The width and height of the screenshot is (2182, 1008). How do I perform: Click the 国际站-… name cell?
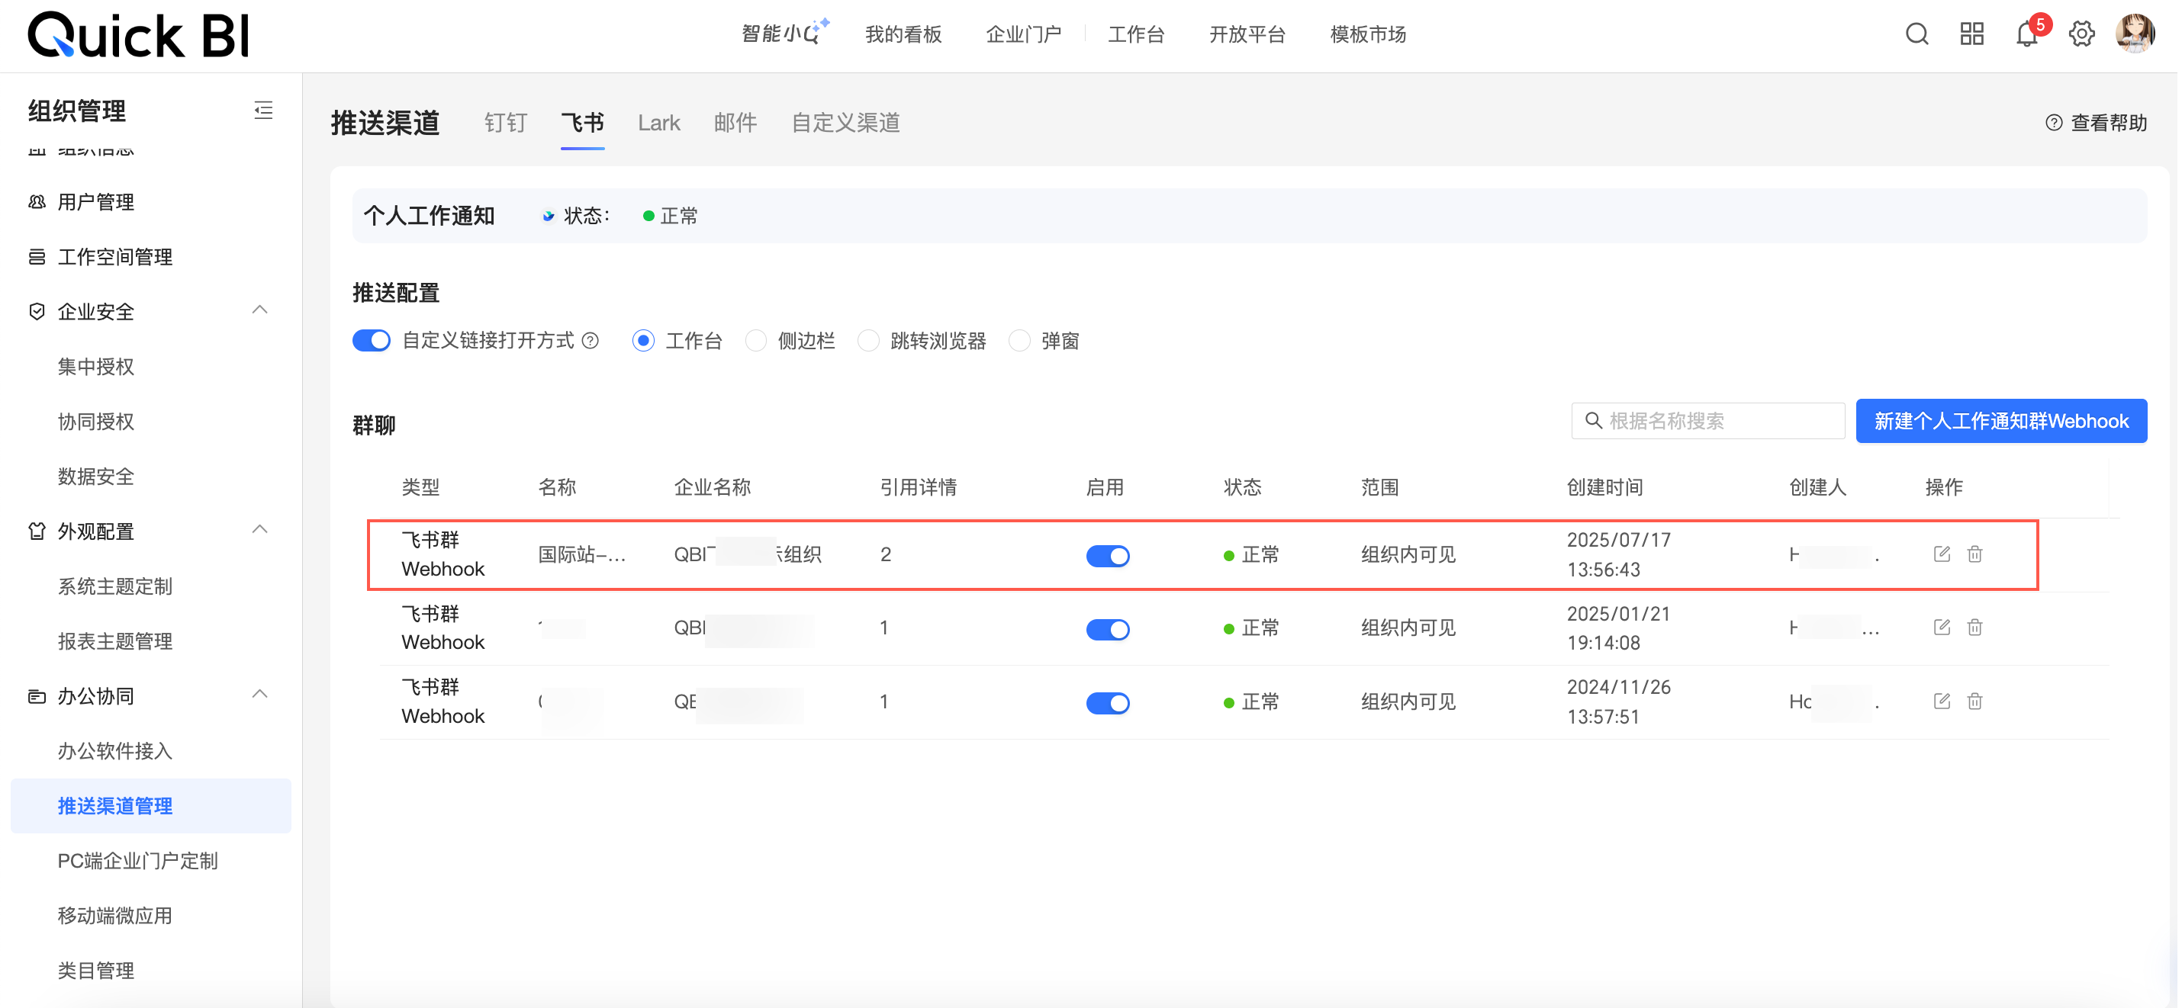pos(582,554)
